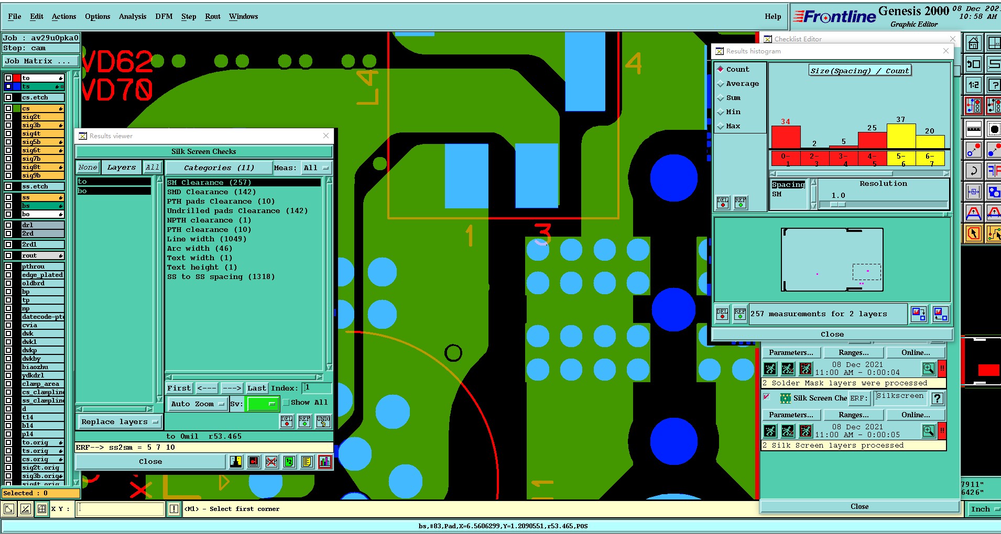
Task: Click the net highlight icon with red border
Action: [973, 106]
